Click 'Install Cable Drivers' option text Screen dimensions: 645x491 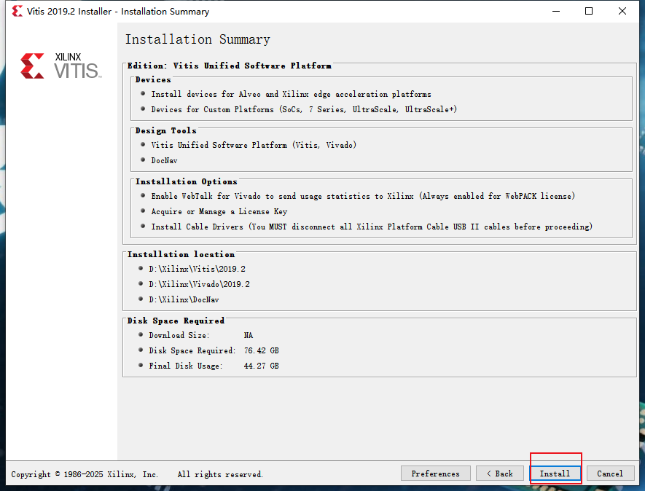372,227
